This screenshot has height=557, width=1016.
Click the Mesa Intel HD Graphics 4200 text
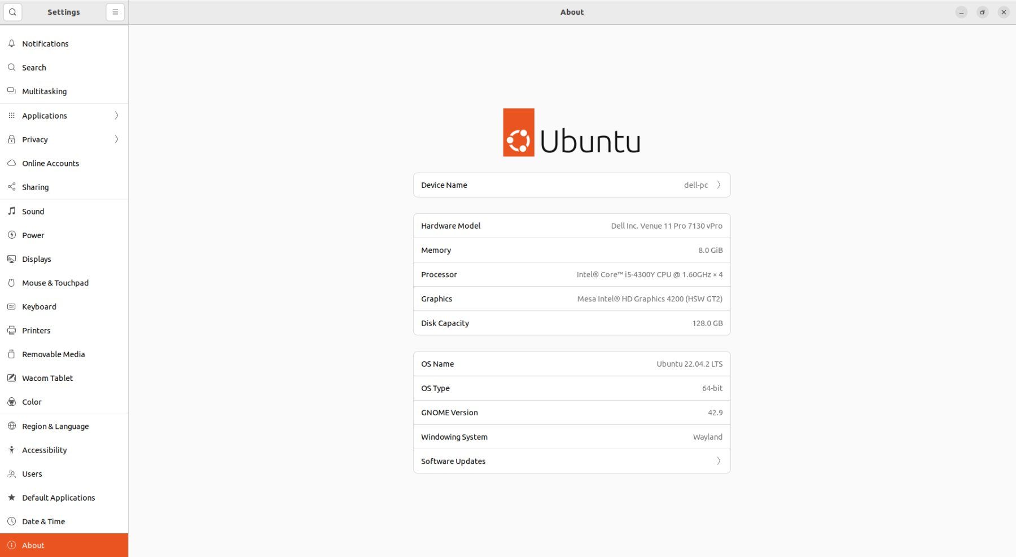point(650,299)
